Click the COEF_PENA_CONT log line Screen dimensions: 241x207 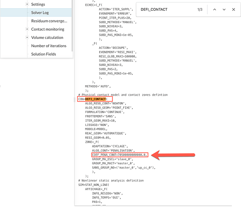[x=120, y=155]
